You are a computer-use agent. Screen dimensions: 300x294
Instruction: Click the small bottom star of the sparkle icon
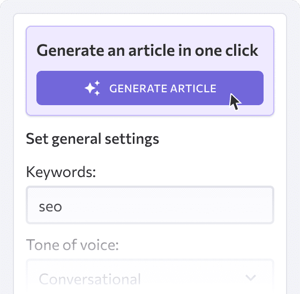(97, 93)
